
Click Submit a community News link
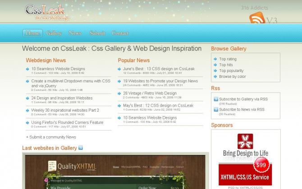51,137
